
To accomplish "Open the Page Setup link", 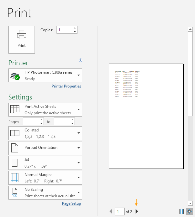I will pyautogui.click(x=71, y=203).
